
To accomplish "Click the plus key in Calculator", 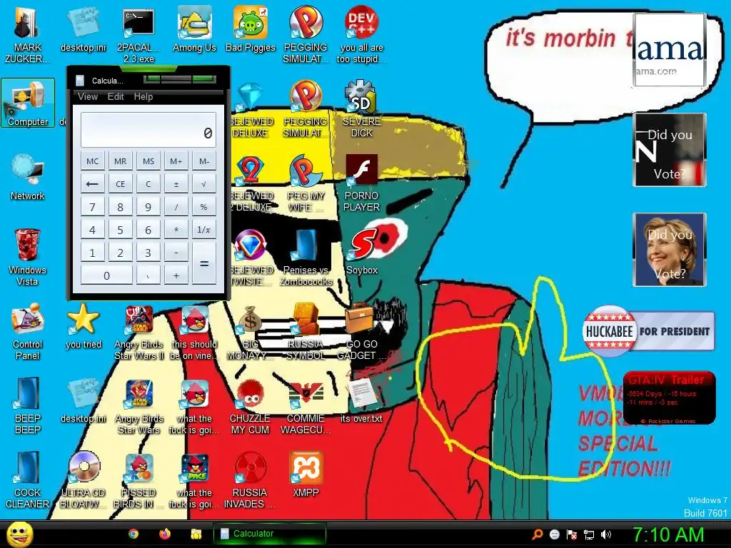I will [x=176, y=275].
